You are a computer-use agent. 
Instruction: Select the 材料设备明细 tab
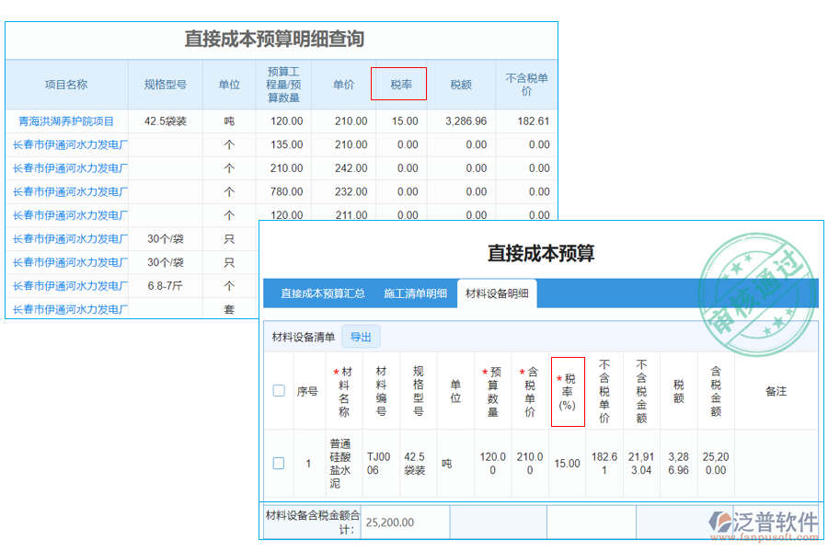point(497,294)
